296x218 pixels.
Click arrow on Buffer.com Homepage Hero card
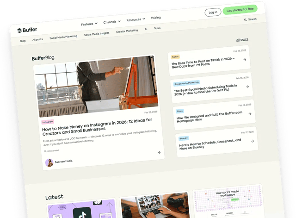click(250, 113)
